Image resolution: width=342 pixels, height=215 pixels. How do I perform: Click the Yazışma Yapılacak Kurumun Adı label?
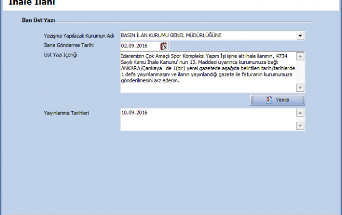(79, 36)
